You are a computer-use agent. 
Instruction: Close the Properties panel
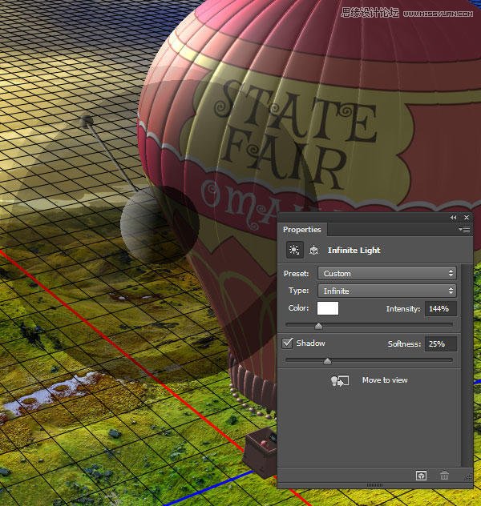[466, 218]
